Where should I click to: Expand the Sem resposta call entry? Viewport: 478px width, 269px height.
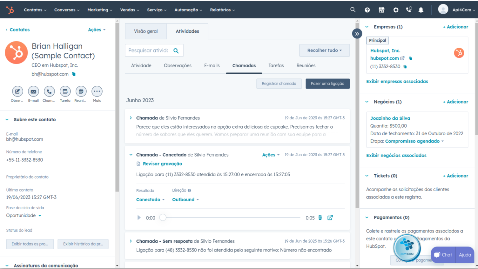[131, 241]
